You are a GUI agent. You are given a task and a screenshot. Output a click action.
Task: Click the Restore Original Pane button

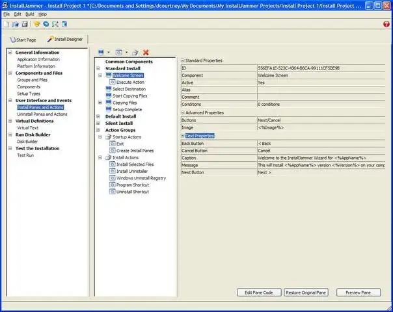pos(306,292)
